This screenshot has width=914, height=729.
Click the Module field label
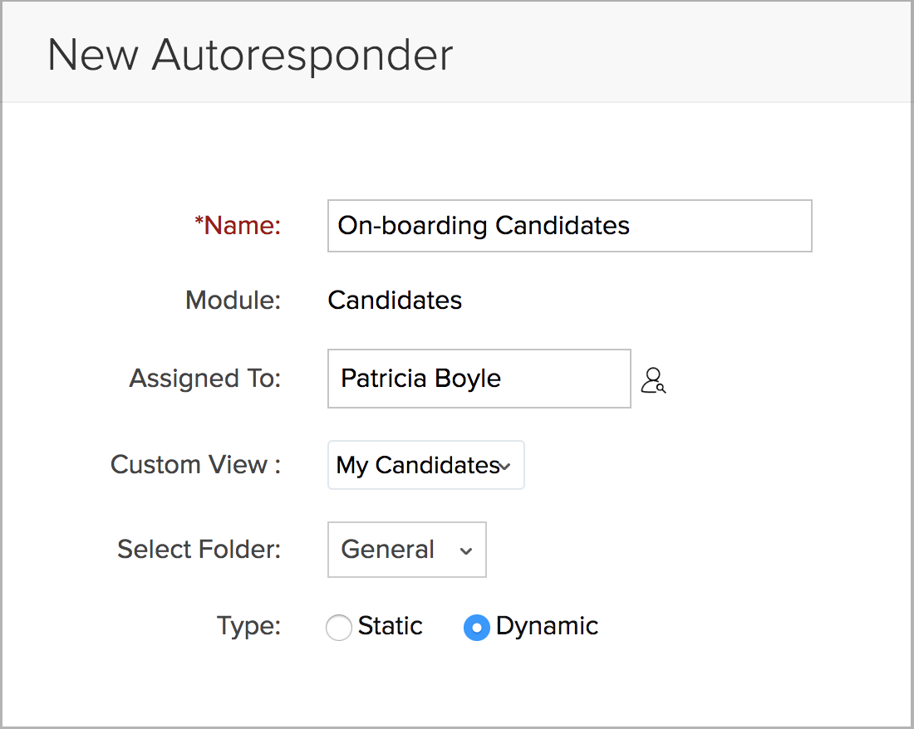[x=233, y=300]
